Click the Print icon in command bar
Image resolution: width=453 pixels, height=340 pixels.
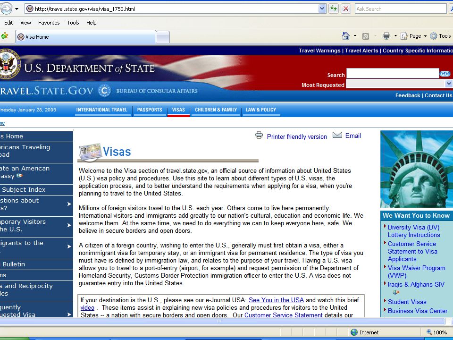pyautogui.click(x=386, y=36)
